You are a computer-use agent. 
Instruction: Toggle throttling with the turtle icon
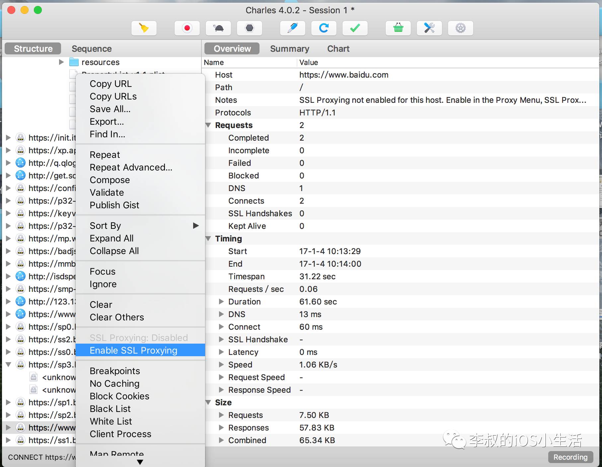pos(218,28)
